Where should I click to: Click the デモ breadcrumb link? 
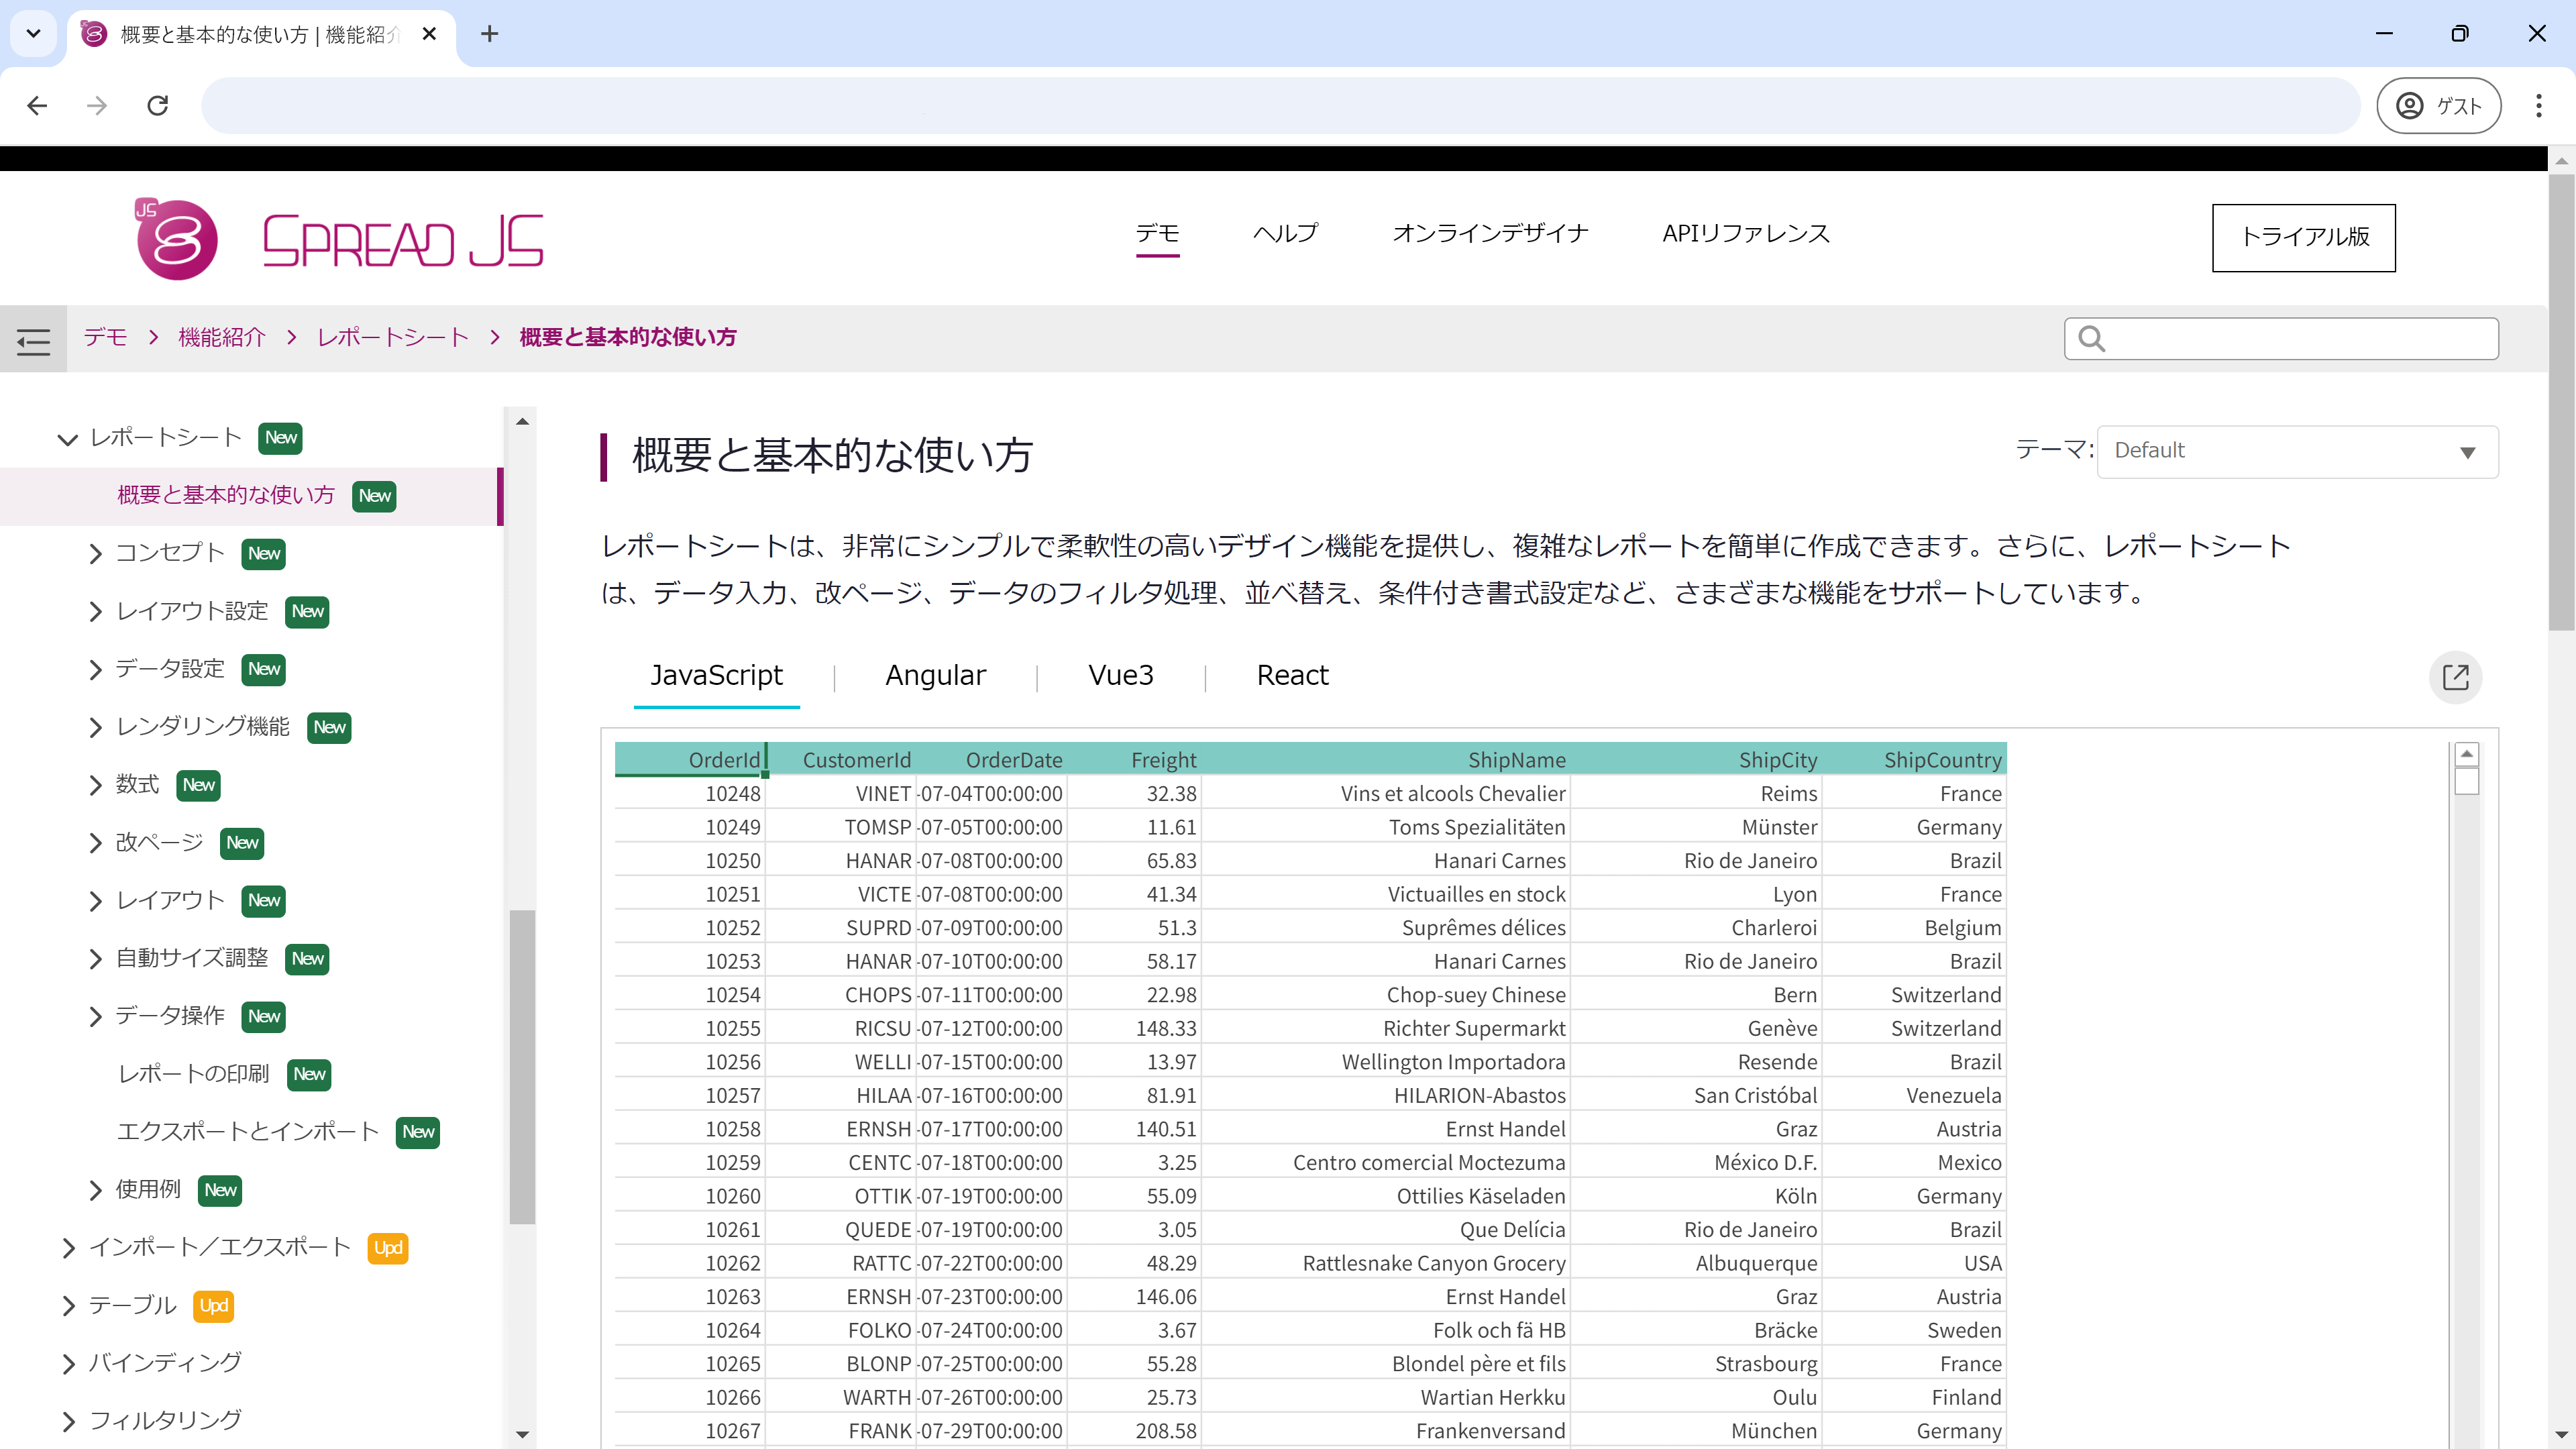tap(105, 337)
